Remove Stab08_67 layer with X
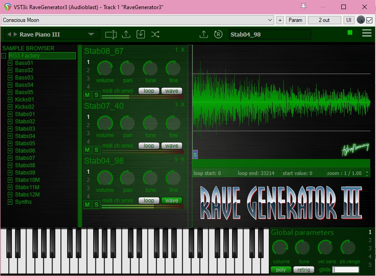This screenshot has width=376, height=276. point(183,50)
